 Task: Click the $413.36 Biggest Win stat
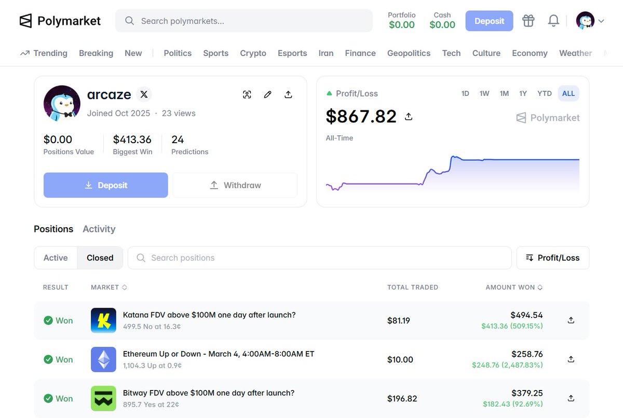(132, 145)
